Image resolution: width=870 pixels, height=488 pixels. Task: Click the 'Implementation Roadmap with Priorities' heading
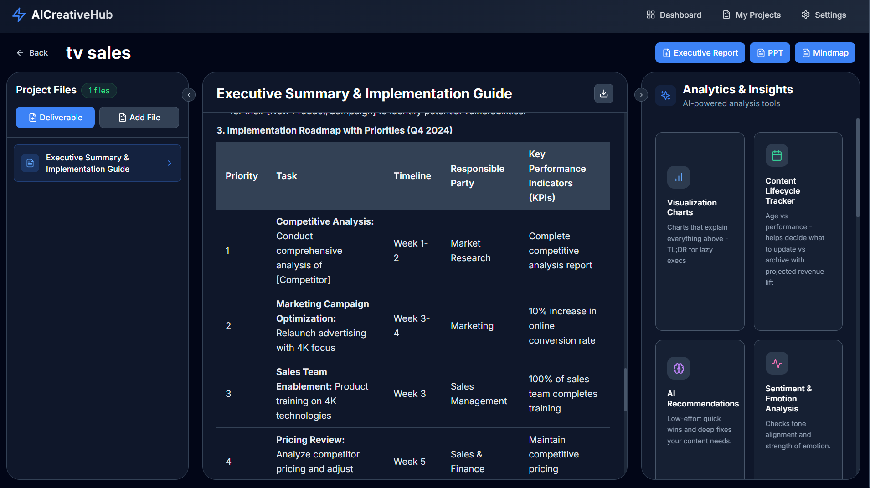(335, 130)
